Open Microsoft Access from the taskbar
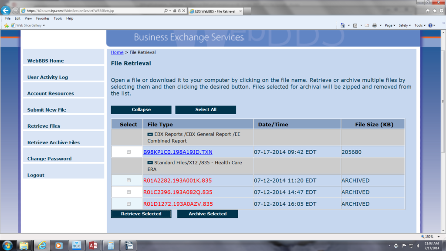Viewport: 446px width, 251px height. tap(92, 245)
